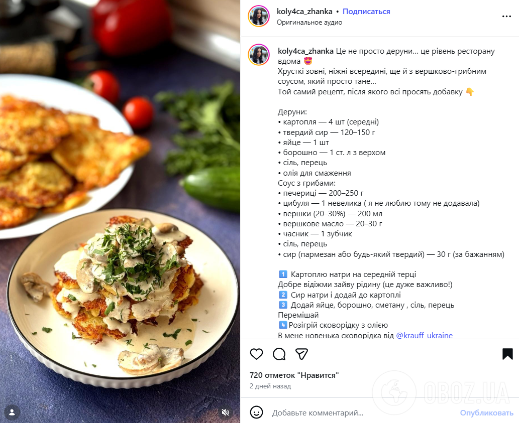519x423 pixels.
Task: Click the Подписаться follow link
Action: [366, 12]
